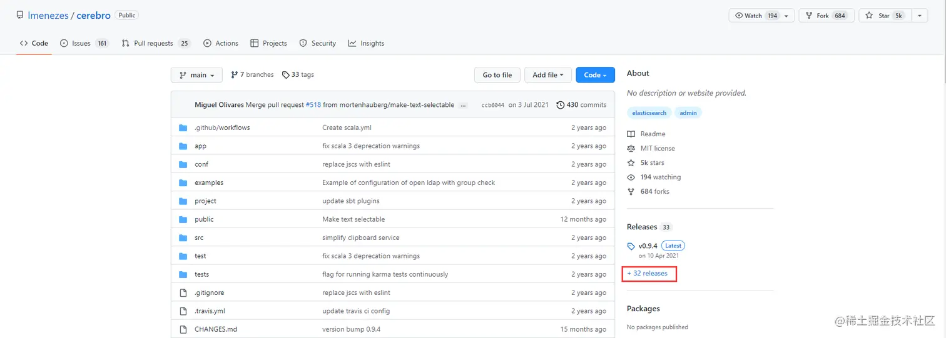Click the tag icon beside v0.9.4
Screen dimensions: 946x338
pos(631,246)
